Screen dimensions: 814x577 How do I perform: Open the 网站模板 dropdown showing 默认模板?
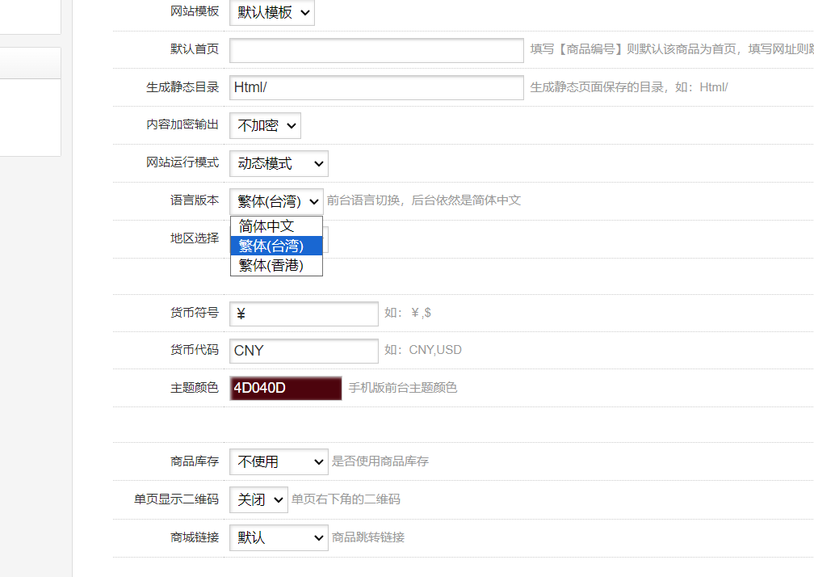pyautogui.click(x=272, y=12)
